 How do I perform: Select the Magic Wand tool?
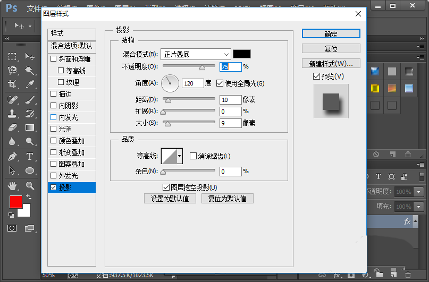pyautogui.click(x=30, y=71)
